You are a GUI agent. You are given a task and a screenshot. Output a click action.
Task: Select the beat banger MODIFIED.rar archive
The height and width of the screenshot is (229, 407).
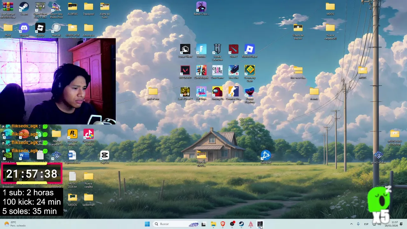click(8, 10)
